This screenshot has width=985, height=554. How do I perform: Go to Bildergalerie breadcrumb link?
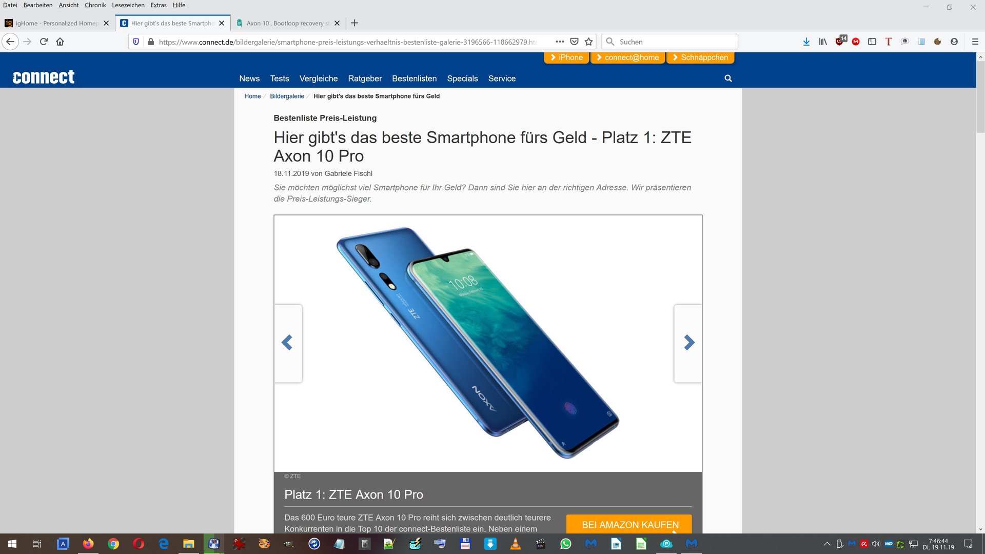pyautogui.click(x=287, y=96)
